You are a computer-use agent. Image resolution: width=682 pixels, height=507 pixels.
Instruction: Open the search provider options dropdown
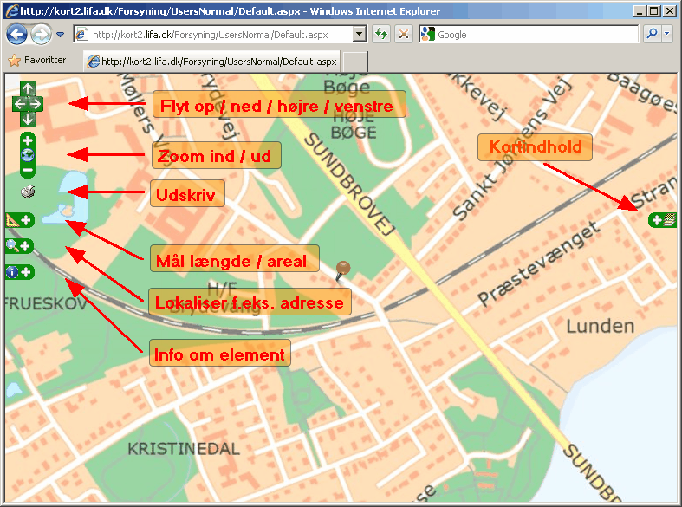[x=667, y=35]
